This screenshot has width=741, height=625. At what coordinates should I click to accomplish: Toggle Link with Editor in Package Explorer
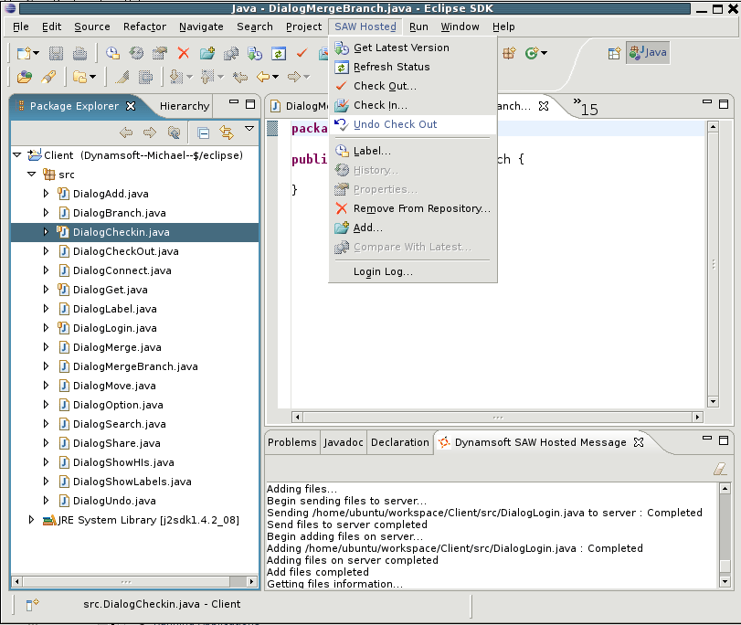coord(226,133)
